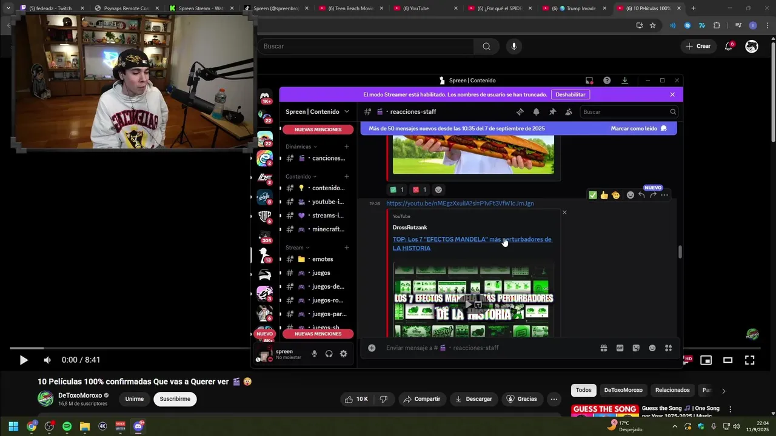Reply to message with arrow icon
The width and height of the screenshot is (776, 436).
click(x=641, y=195)
